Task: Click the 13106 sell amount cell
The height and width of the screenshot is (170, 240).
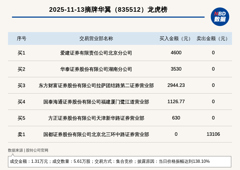Action: point(213,134)
